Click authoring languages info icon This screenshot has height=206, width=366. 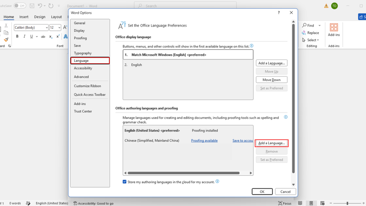click(285, 117)
